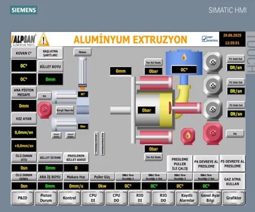Click the BİLLET BOYU button
The image size is (255, 212).
point(50,67)
